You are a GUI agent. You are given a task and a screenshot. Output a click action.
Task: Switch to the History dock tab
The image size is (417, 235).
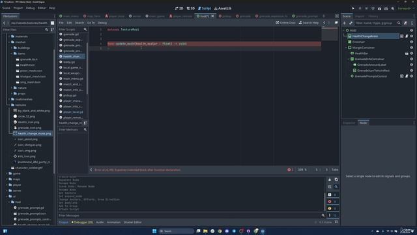tap(373, 16)
